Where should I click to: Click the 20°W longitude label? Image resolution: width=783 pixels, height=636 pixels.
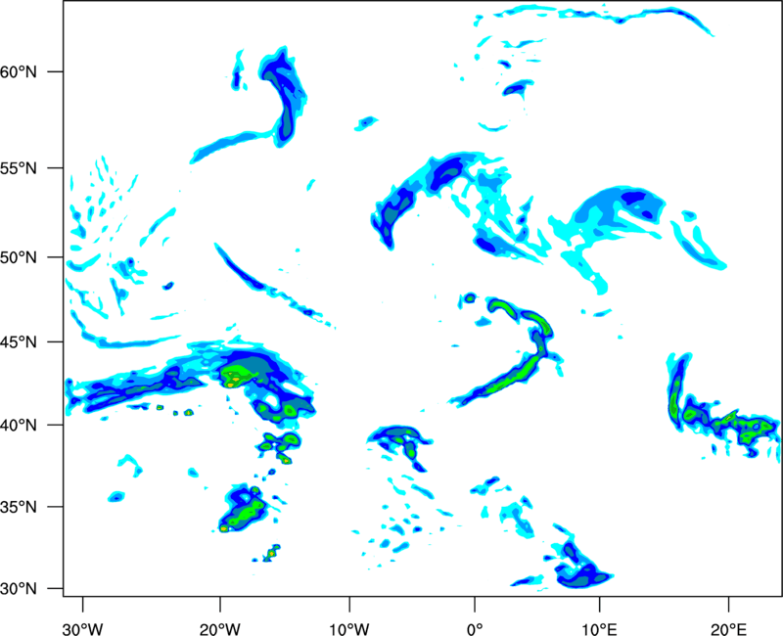(x=220, y=629)
